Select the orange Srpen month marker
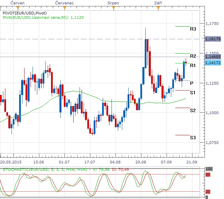This screenshot has height=199, width=224. [113, 8]
